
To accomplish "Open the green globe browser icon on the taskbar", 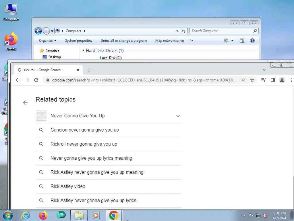I will tap(61, 215).
